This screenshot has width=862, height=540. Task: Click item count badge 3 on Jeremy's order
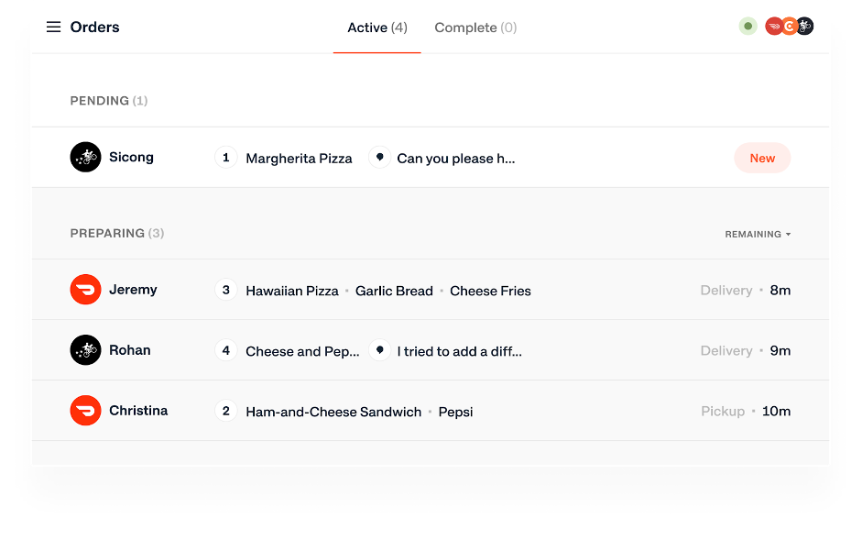(225, 290)
